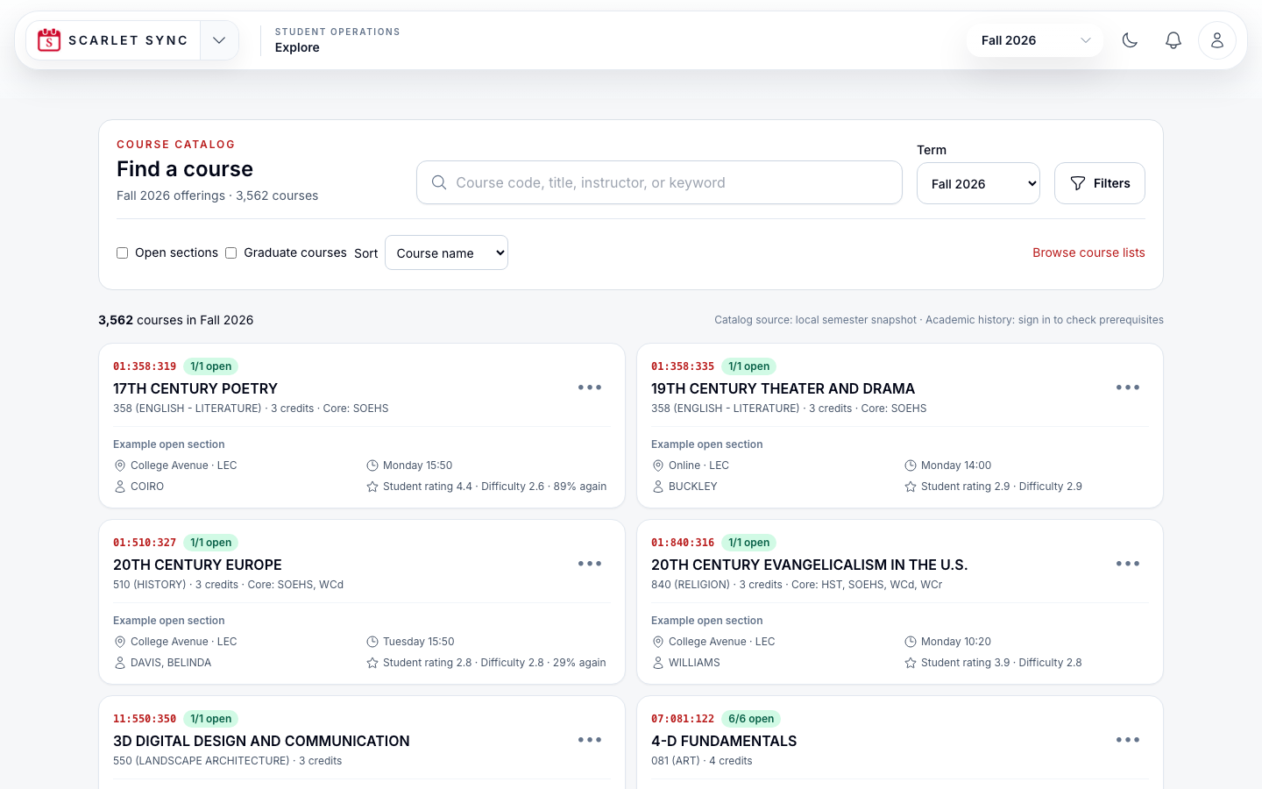Open more options for 20TH CENTURY EVANGELICALISM
This screenshot has width=1262, height=789.
(1128, 564)
